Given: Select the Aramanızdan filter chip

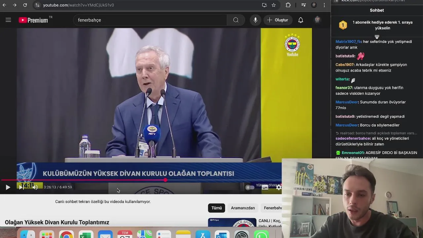Looking at the screenshot, I should [243, 208].
